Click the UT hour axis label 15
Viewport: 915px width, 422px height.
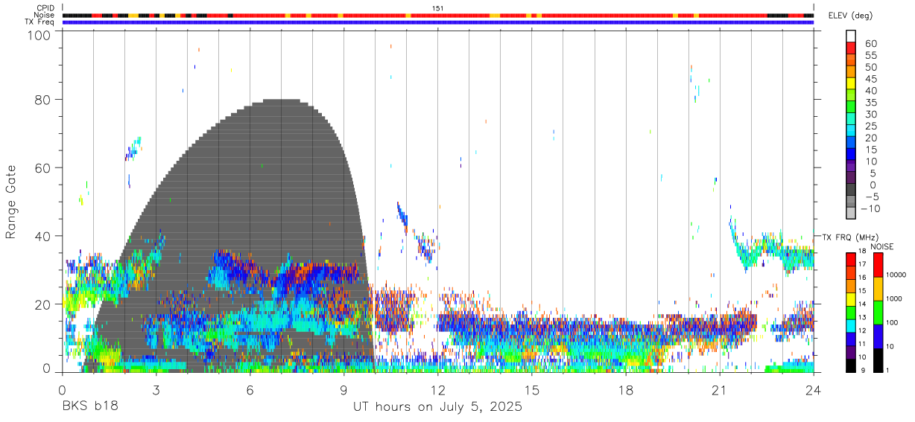[x=531, y=390]
